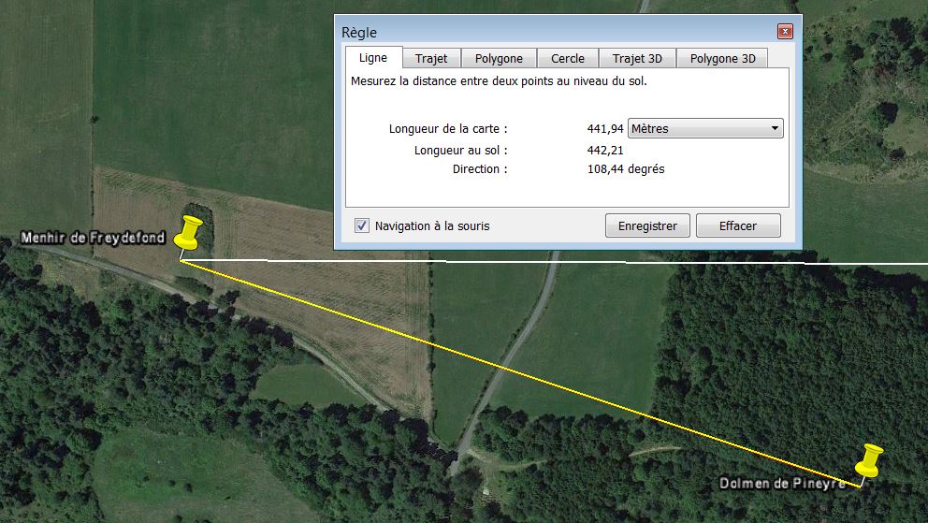Toggle the Navigation à la souris checkbox
Image resolution: width=928 pixels, height=523 pixels.
pyautogui.click(x=361, y=225)
